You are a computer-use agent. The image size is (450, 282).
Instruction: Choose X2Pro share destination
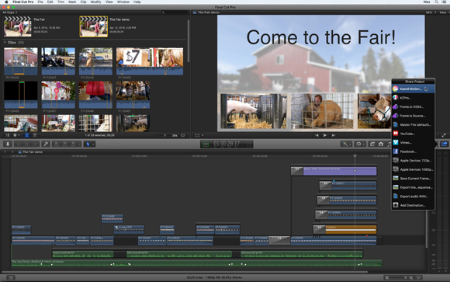413,98
